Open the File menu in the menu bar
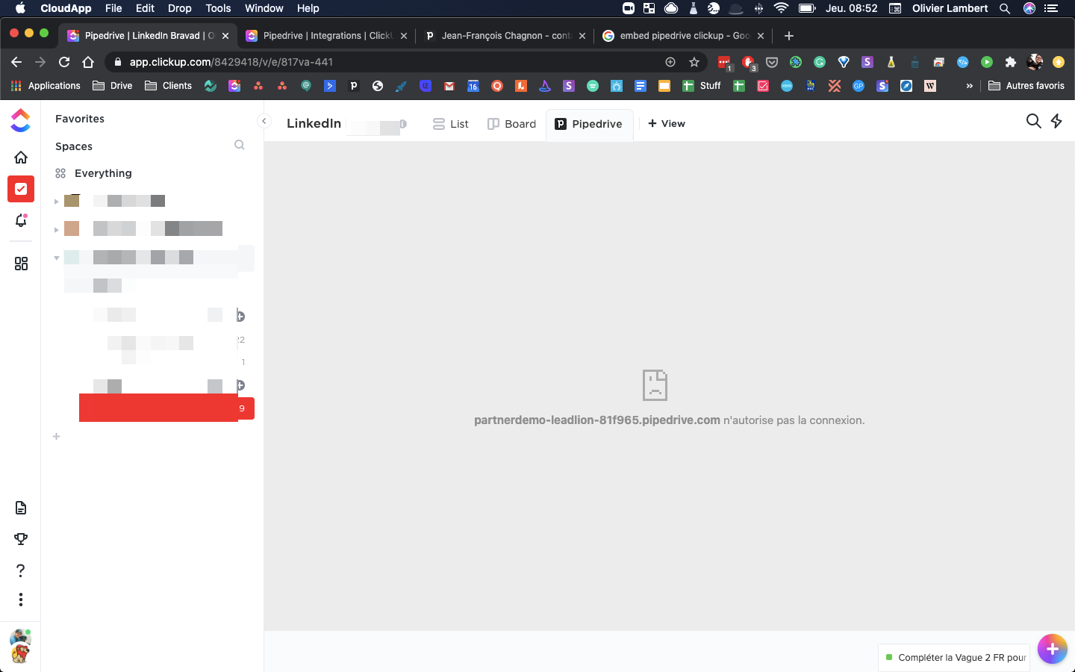 click(113, 8)
